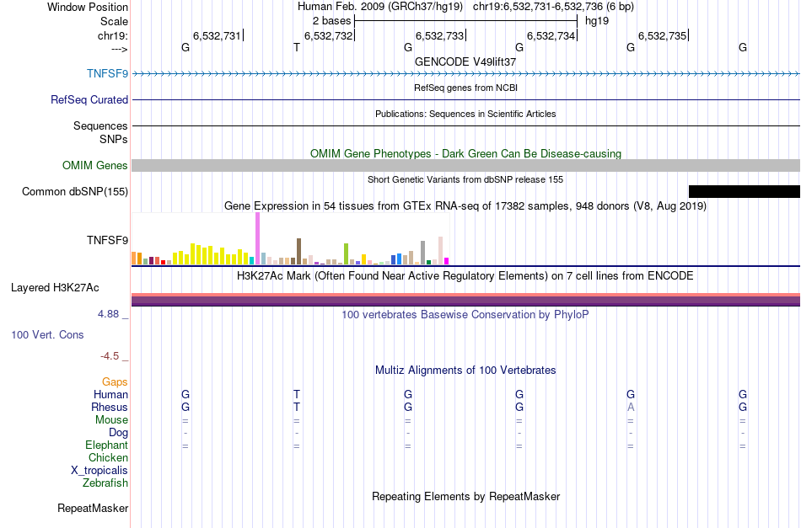Click 'Short Genetic Variants from dbSNP release 155'

(x=465, y=179)
